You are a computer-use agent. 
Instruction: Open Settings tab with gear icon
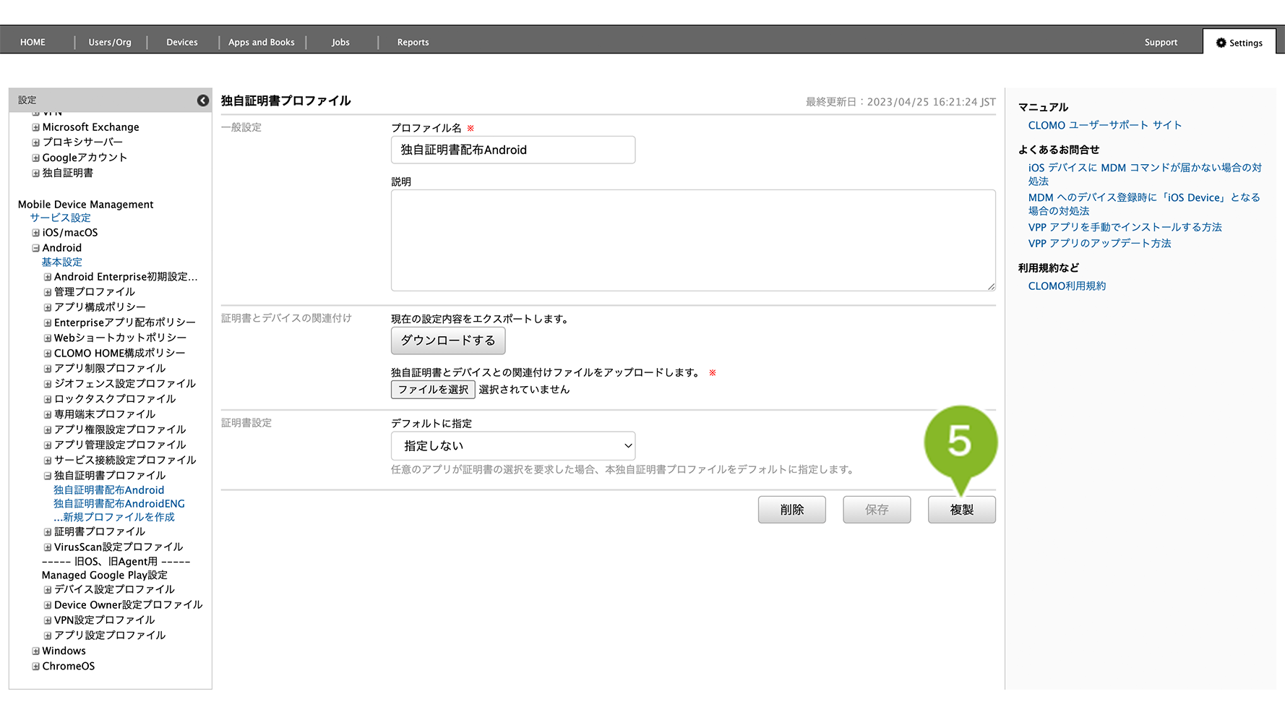click(1239, 43)
